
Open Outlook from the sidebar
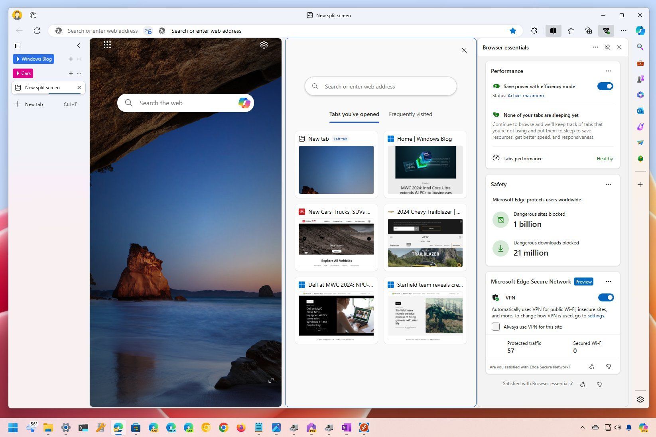pos(640,110)
